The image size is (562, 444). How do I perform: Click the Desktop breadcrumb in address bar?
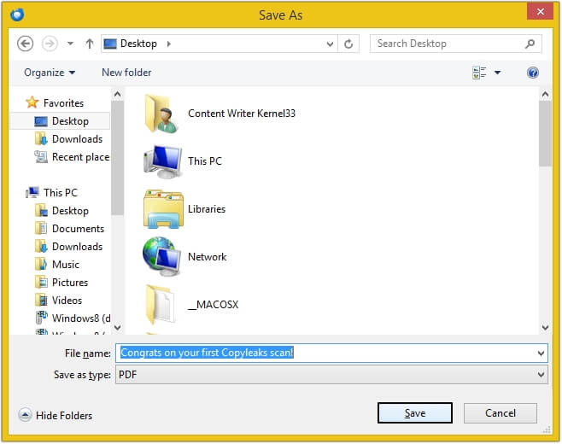(138, 44)
